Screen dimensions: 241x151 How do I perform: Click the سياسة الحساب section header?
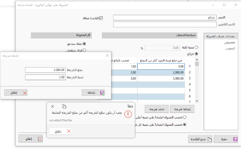click(150, 35)
